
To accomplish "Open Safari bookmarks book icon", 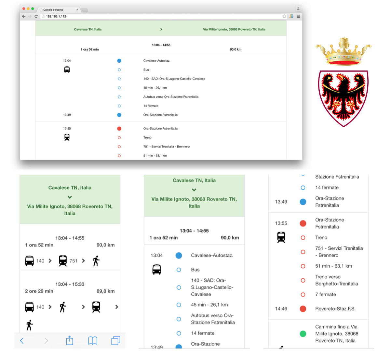I will pyautogui.click(x=93, y=340).
